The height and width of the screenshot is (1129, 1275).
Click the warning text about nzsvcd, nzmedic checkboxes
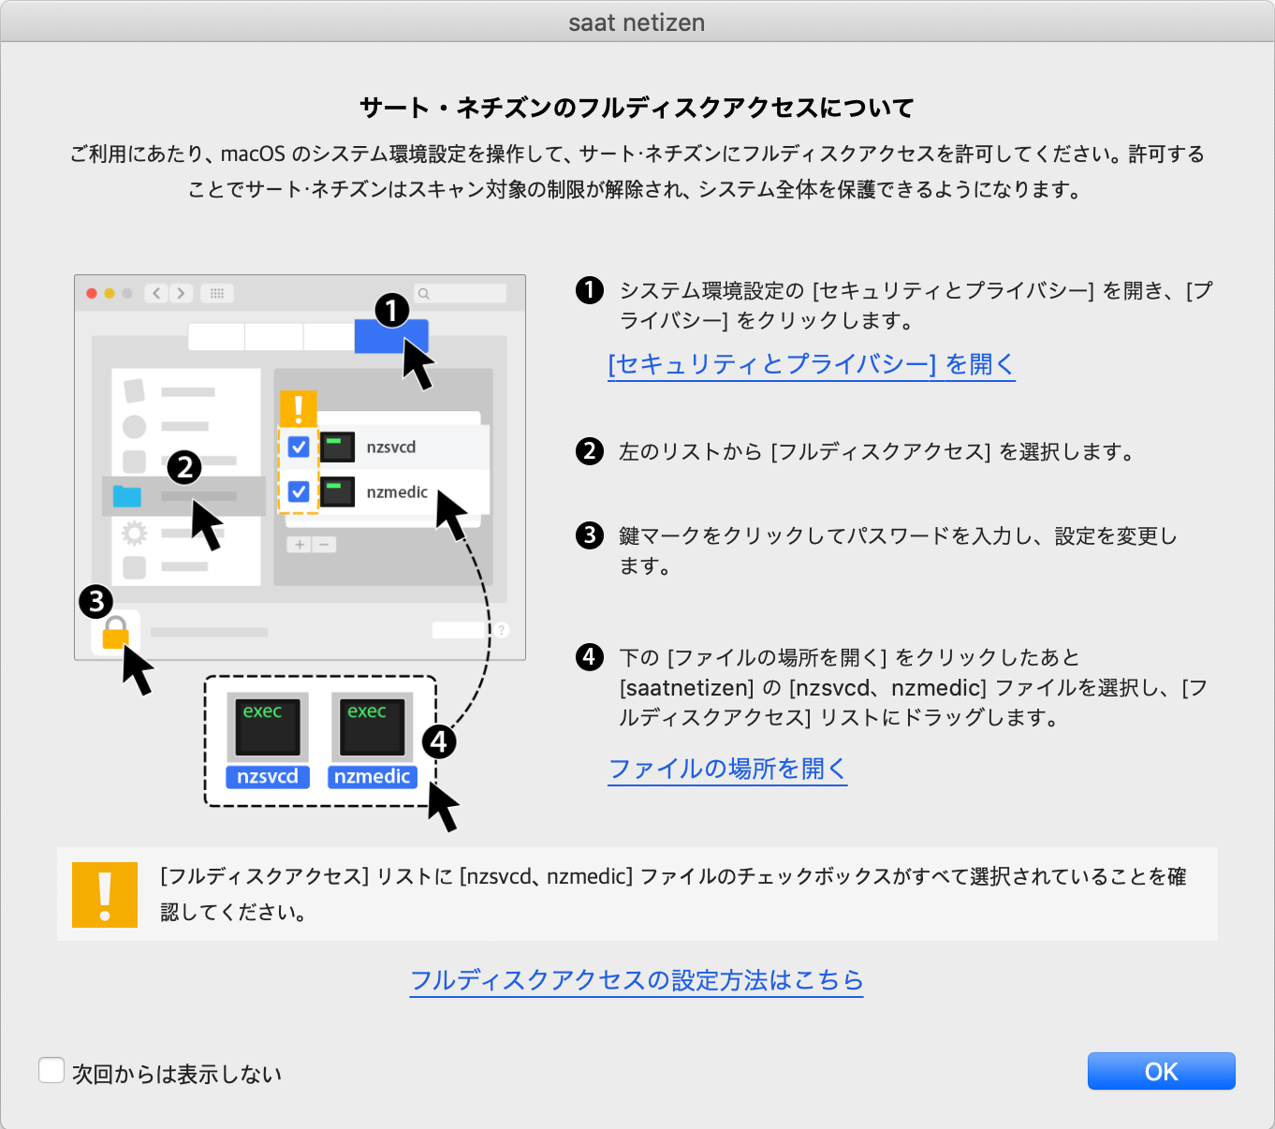[673, 894]
